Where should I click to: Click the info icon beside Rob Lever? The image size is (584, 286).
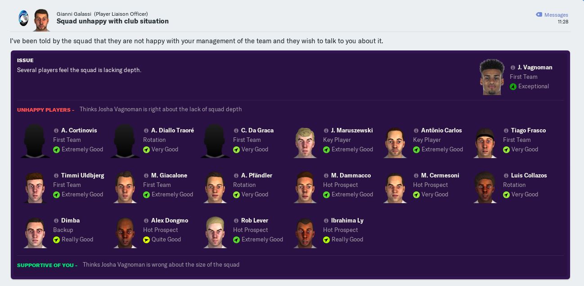click(x=236, y=221)
